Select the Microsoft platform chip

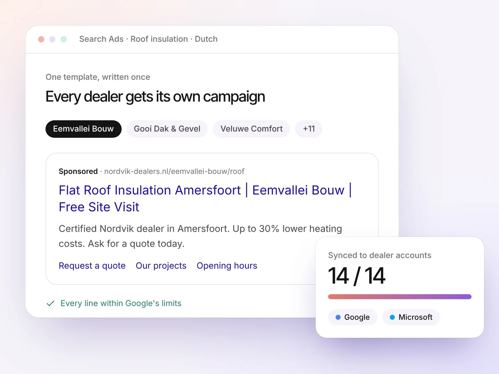[x=411, y=317]
